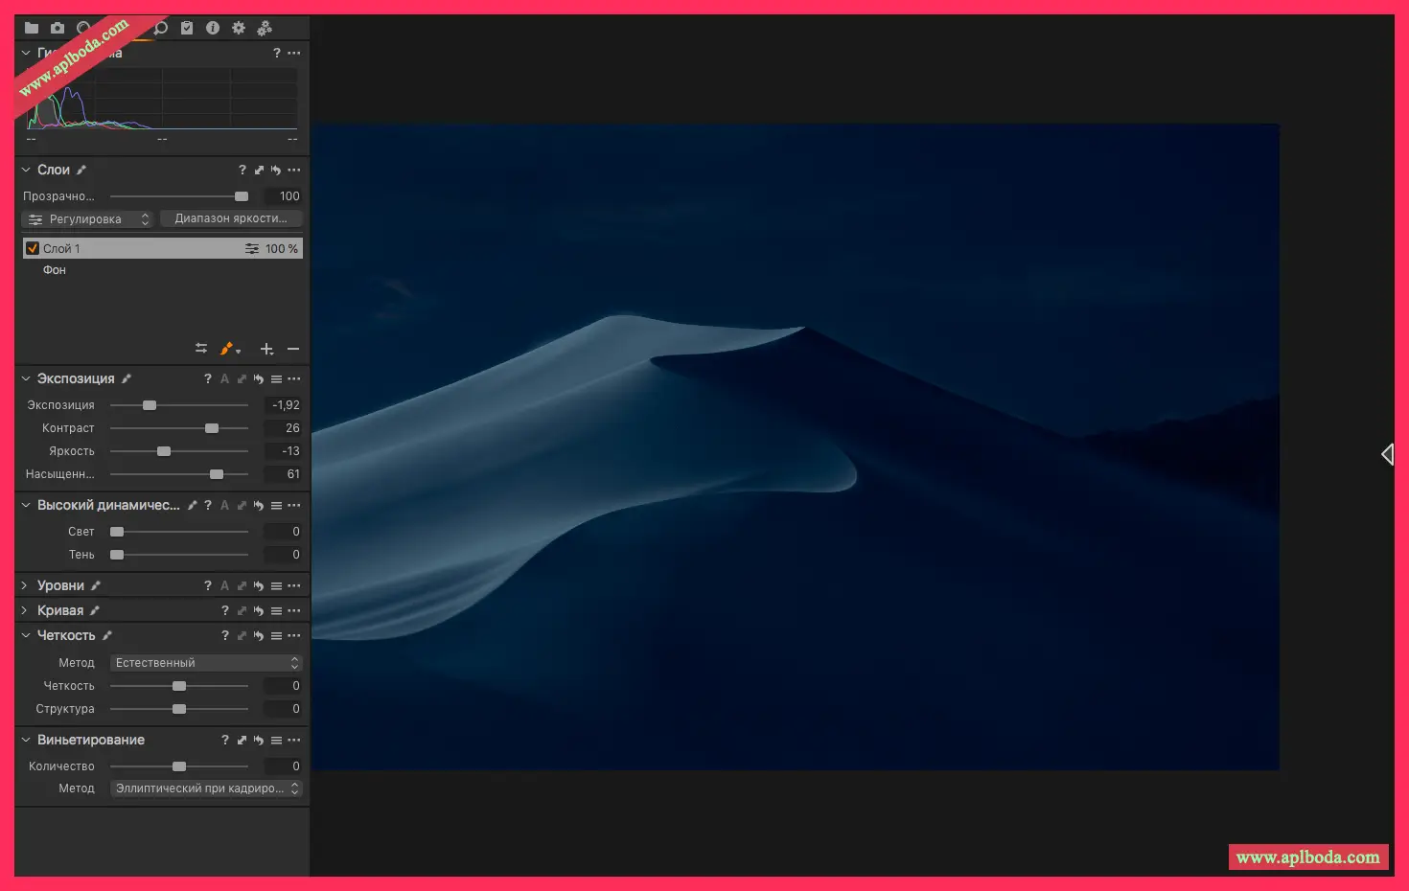Open presets list icon in Кривая panel
1409x891 pixels.
coord(276,611)
